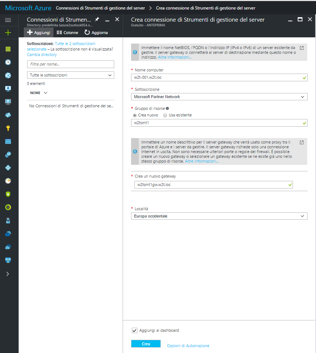Open the light blue cloud sidebar icon
Screen dimensions: 316x353
point(8,247)
